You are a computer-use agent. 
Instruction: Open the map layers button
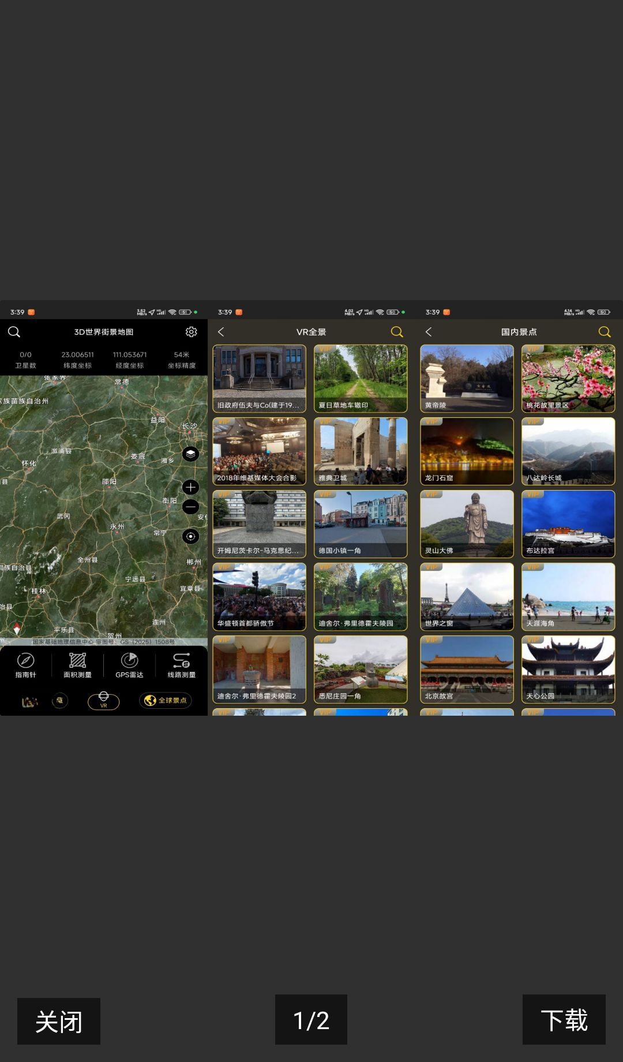pos(191,454)
